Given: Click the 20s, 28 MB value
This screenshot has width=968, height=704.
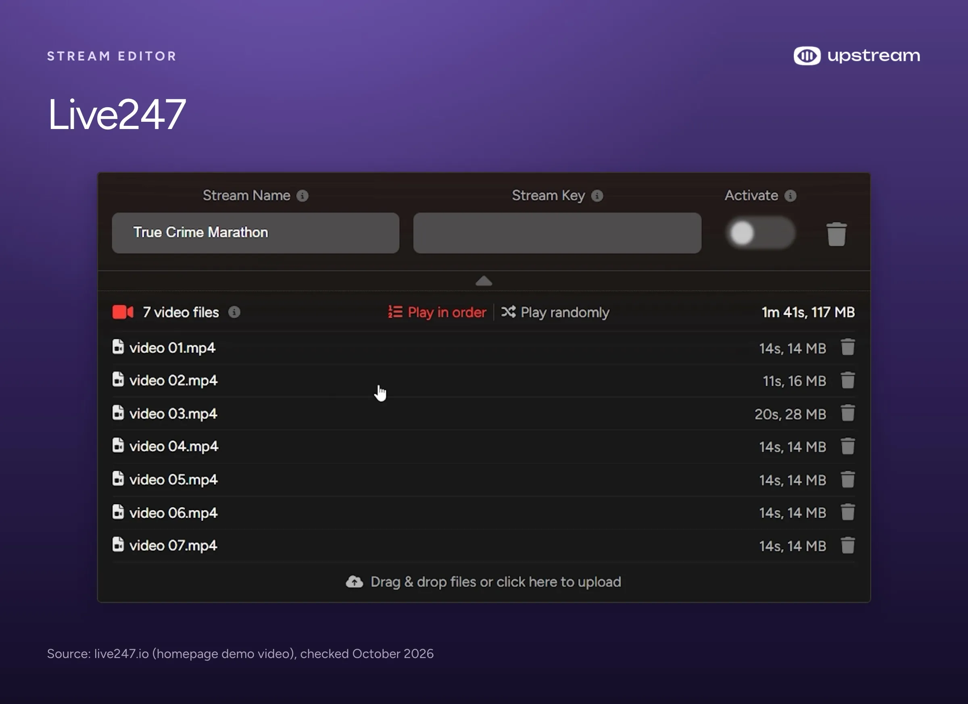Looking at the screenshot, I should (790, 414).
